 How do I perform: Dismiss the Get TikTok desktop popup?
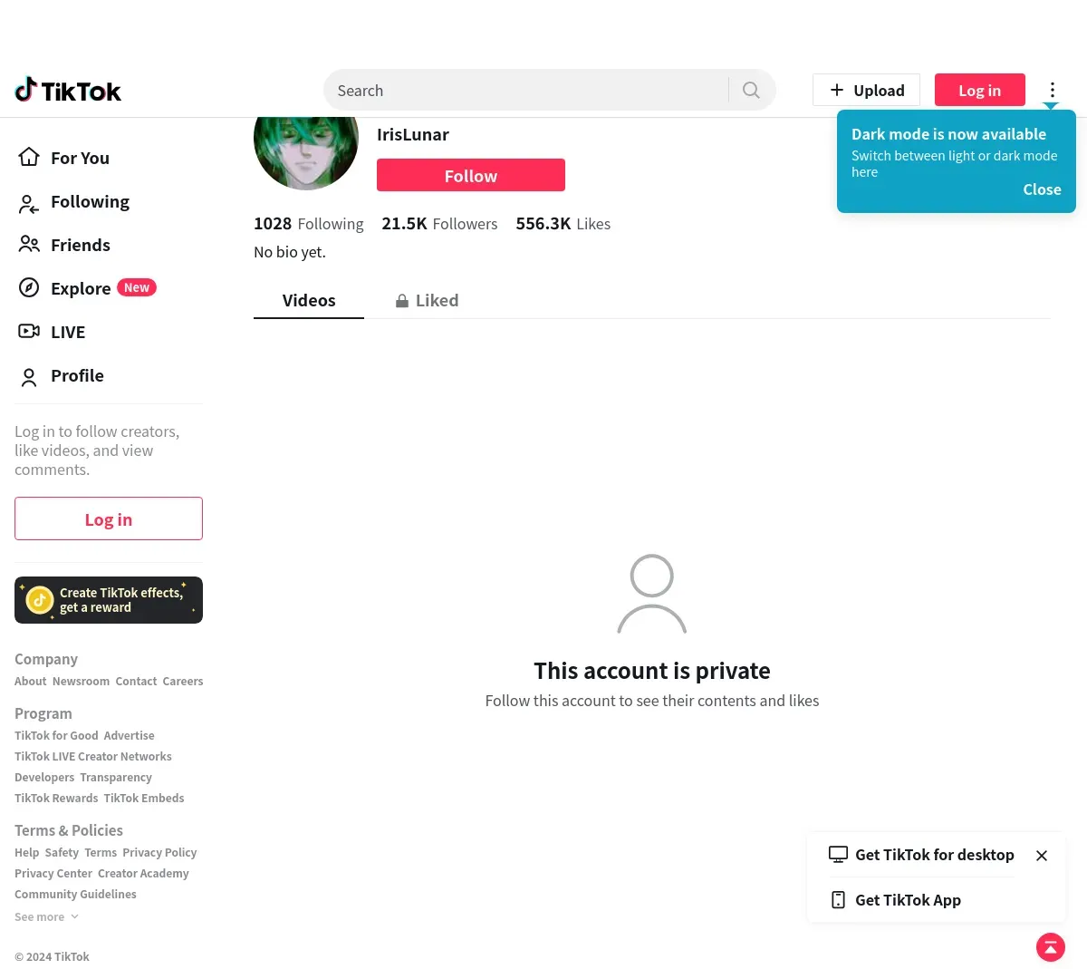coord(1042,856)
